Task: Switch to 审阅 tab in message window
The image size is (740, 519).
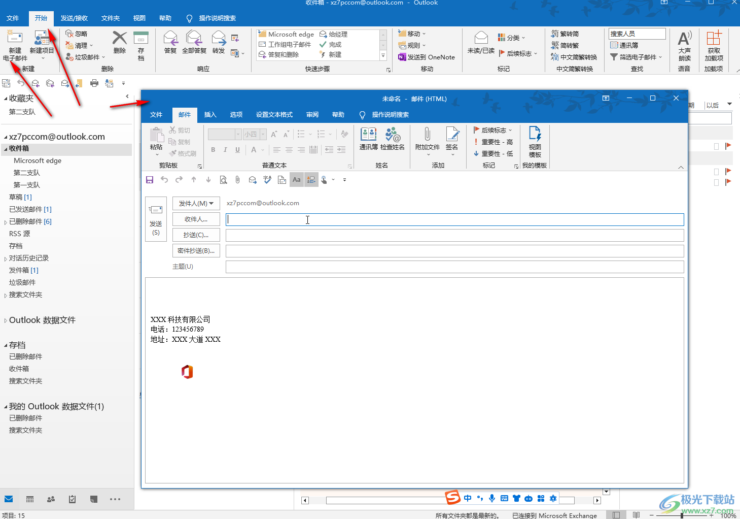Action: coord(312,115)
